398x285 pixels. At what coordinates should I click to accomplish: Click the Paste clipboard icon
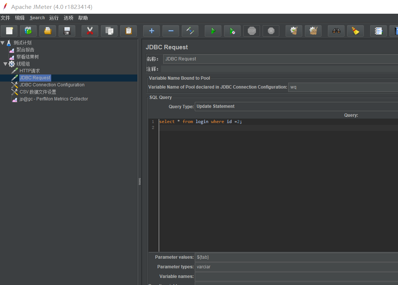point(129,31)
